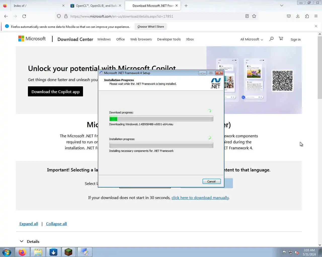Open the list all tabs chevron
The height and width of the screenshot is (257, 322).
tap(282, 6)
